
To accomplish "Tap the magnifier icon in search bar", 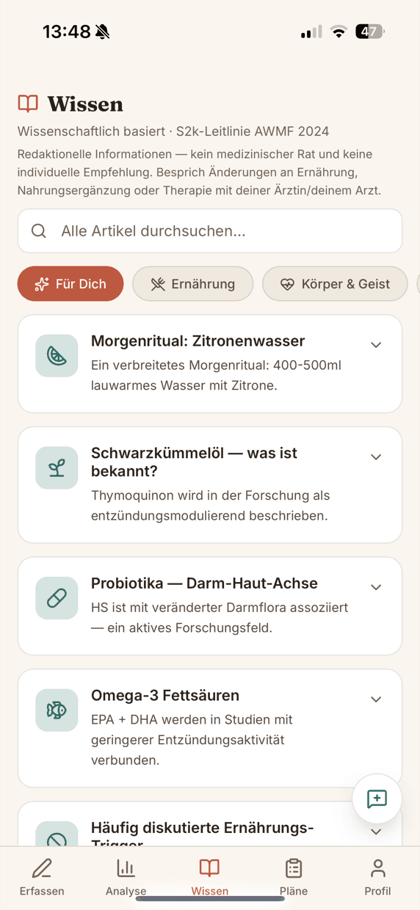I will (x=39, y=231).
